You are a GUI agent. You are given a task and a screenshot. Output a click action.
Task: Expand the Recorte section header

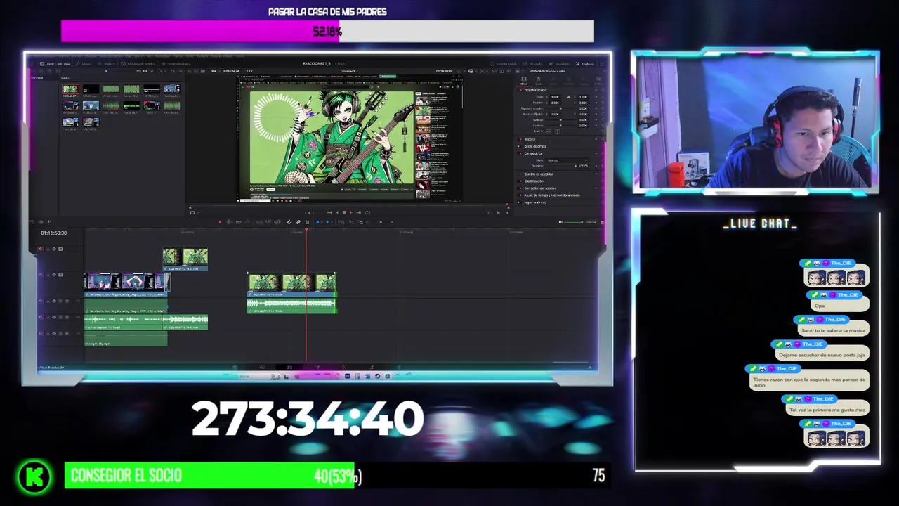pyautogui.click(x=530, y=139)
